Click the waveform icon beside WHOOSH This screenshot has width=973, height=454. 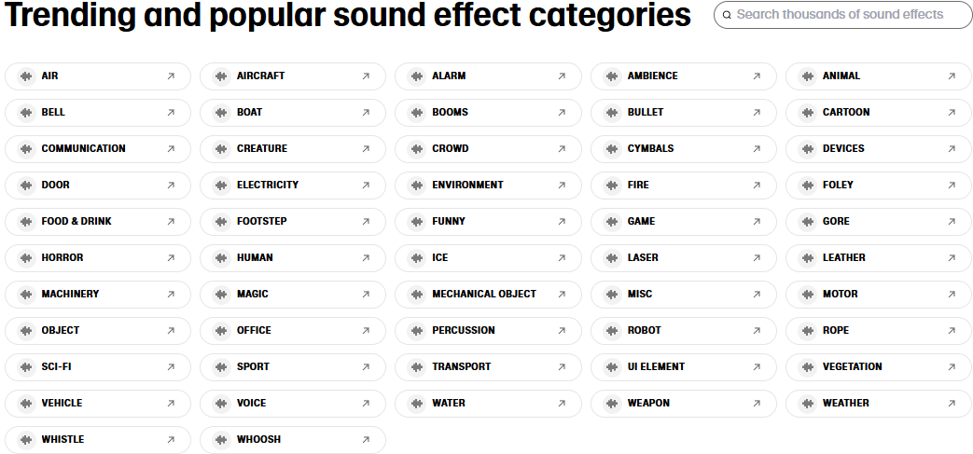[x=221, y=440]
